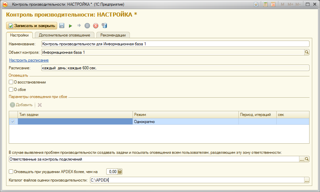Click the grey step-forward icon
This screenshot has width=320, height=192.
click(79, 25)
